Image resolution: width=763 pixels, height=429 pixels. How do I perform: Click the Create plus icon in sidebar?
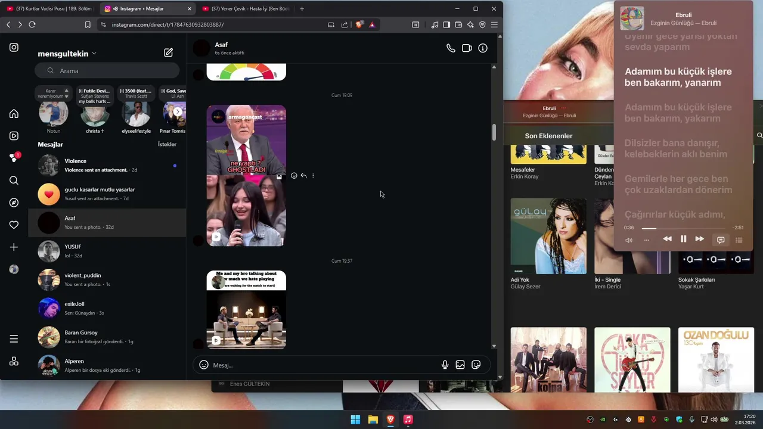tap(14, 247)
